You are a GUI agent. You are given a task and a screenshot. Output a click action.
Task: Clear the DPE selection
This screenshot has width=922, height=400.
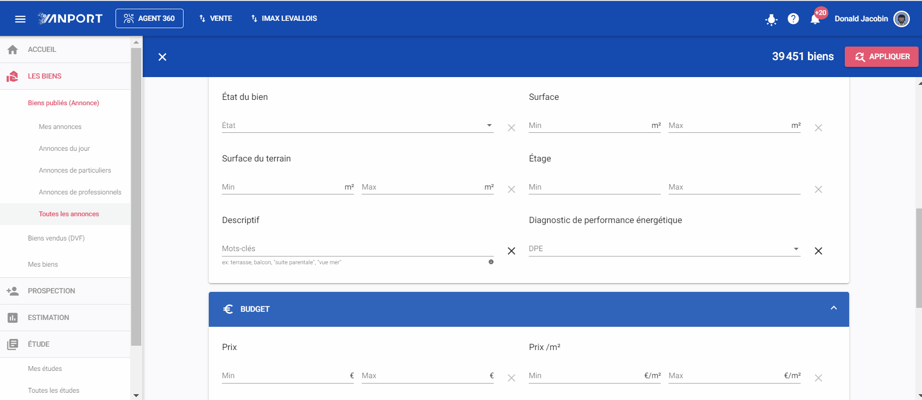(818, 251)
